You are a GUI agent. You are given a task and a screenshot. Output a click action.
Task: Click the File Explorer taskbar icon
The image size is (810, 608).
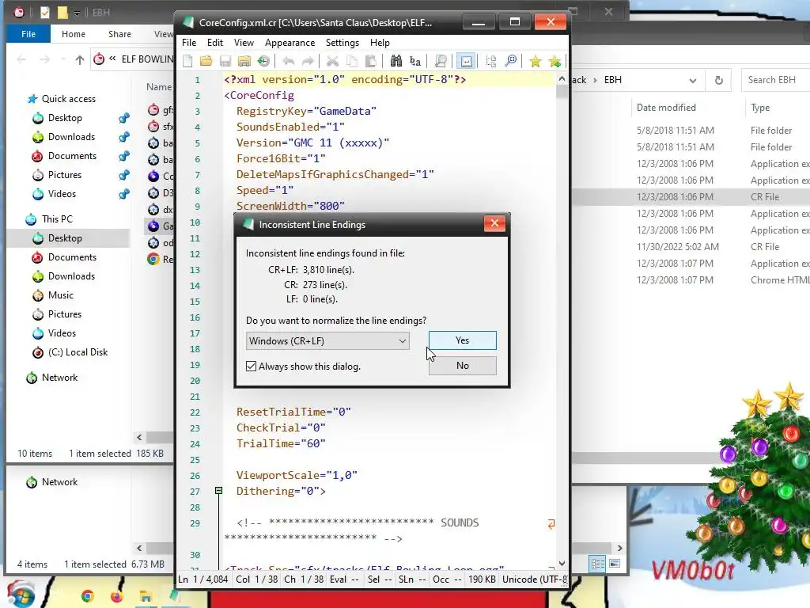click(x=146, y=597)
